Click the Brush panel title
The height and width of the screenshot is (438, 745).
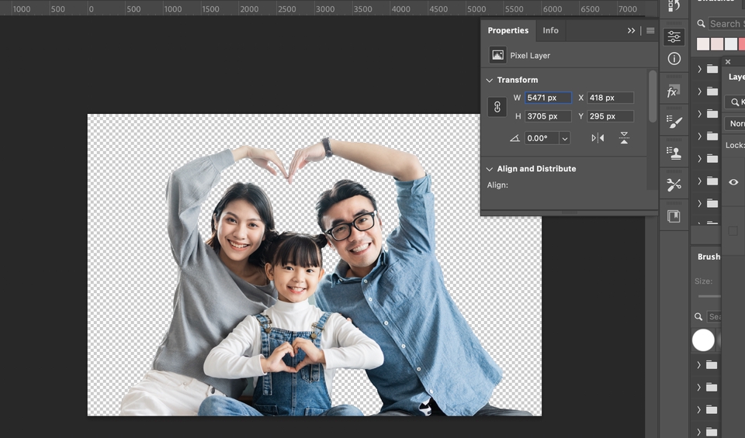coord(709,257)
